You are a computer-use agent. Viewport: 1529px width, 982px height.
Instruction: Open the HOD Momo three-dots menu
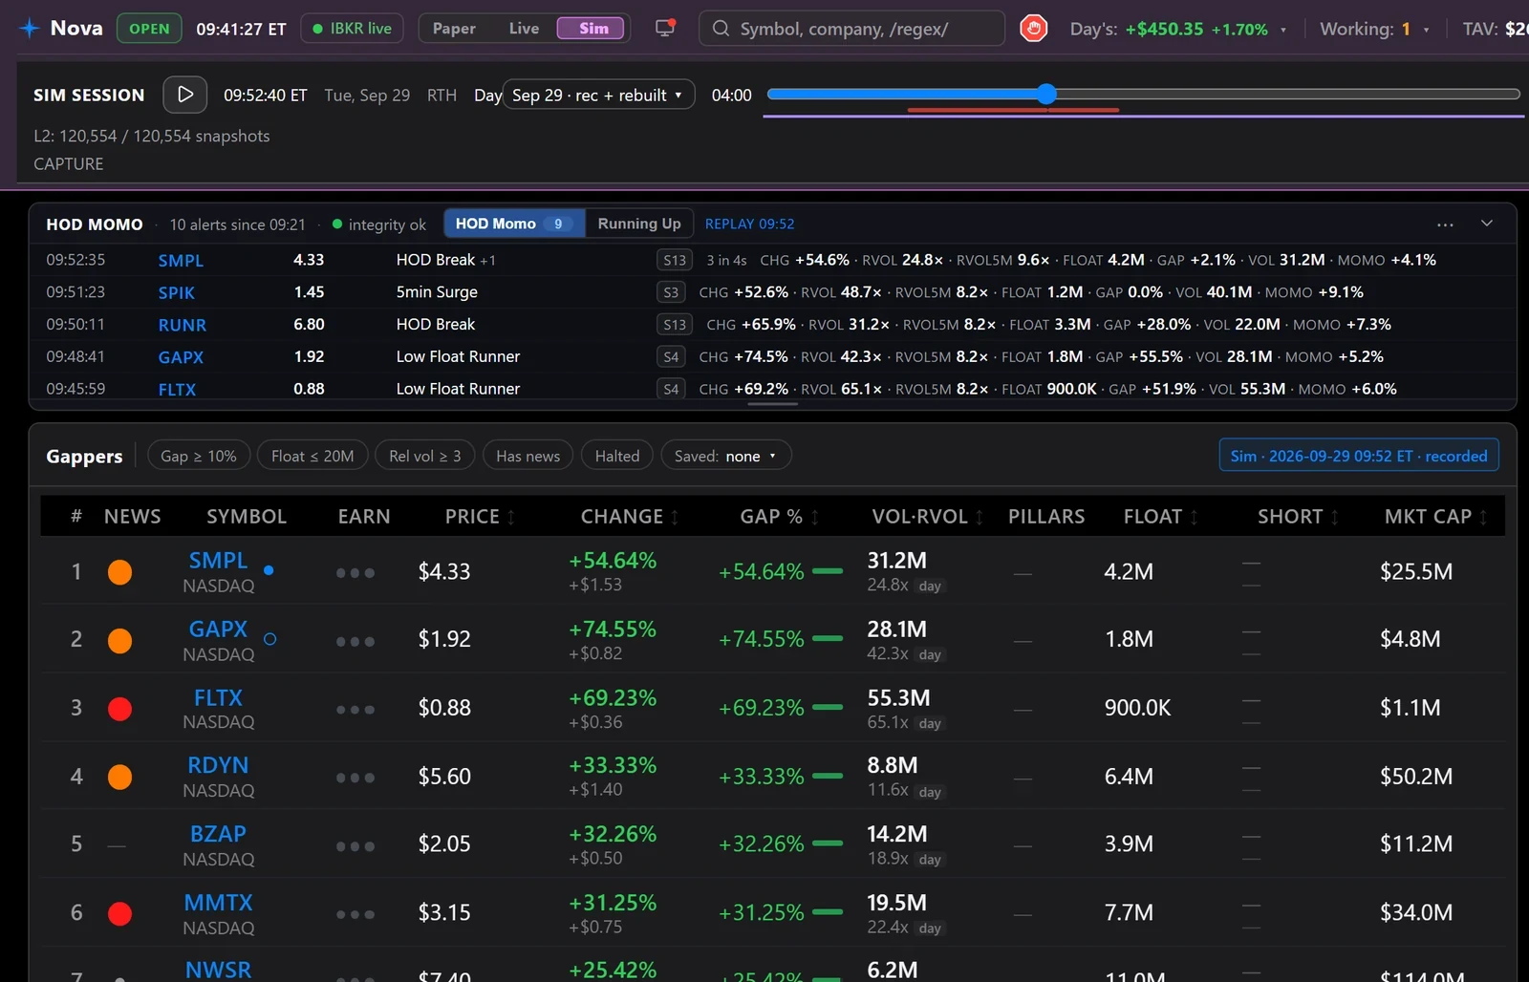tap(1445, 224)
